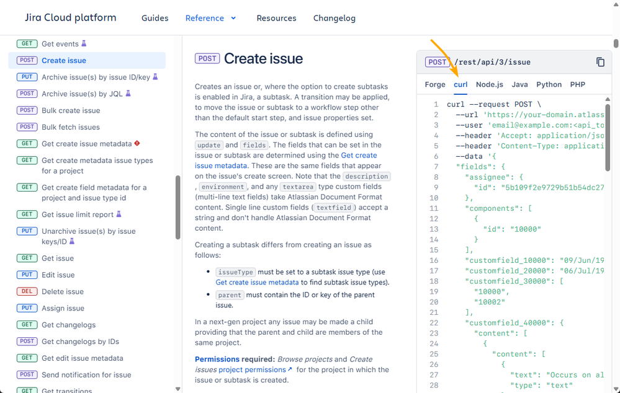Open the Changelog menu item
620x393 pixels.
pos(334,18)
